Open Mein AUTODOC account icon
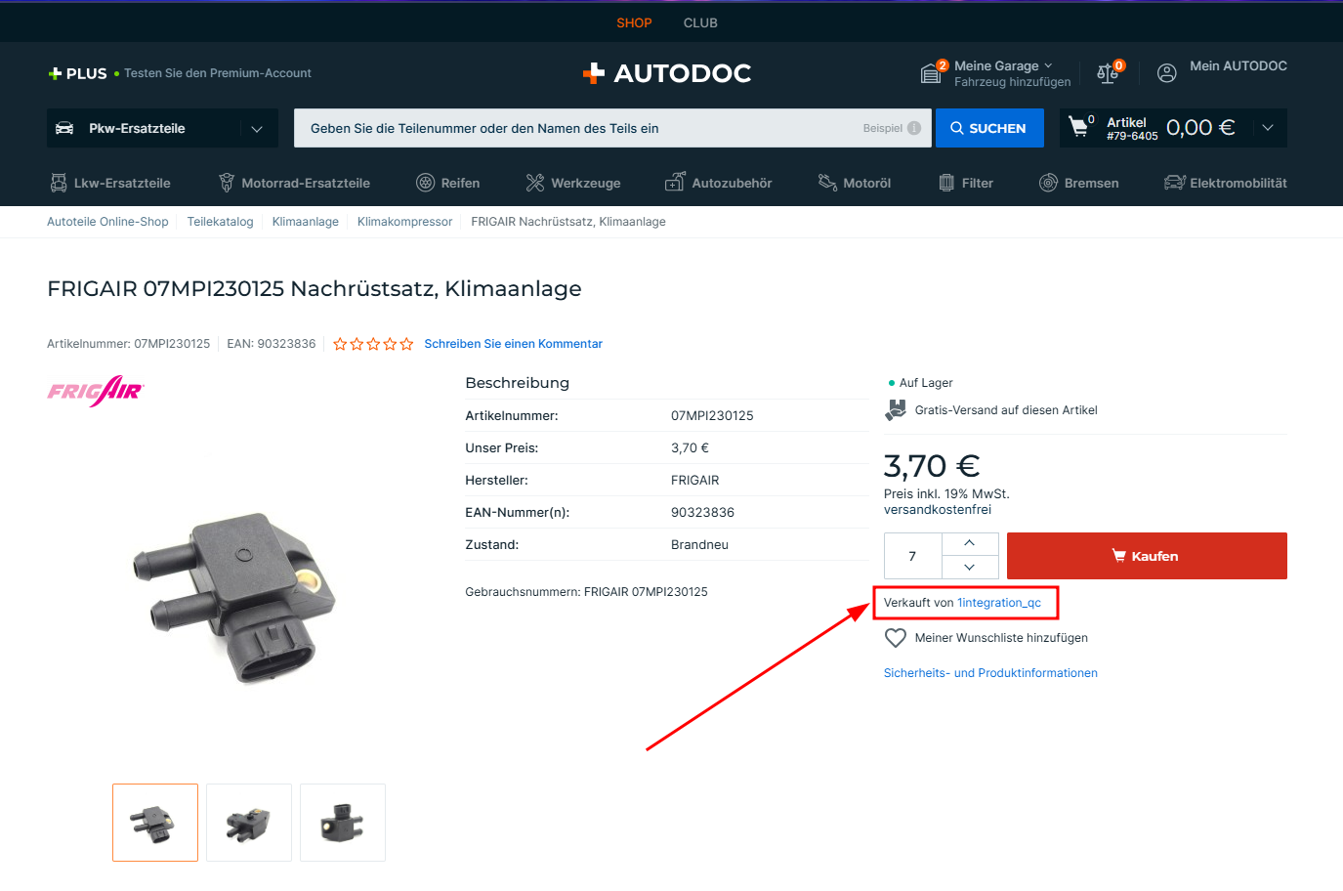 [x=1166, y=73]
